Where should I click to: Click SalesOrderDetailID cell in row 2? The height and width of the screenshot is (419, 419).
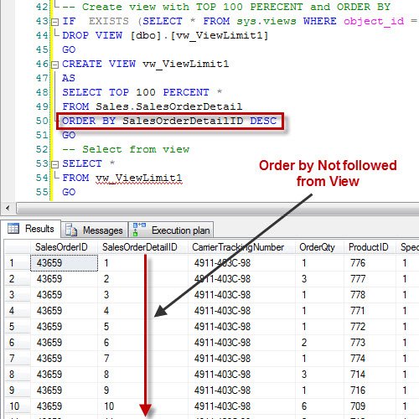coord(143,279)
